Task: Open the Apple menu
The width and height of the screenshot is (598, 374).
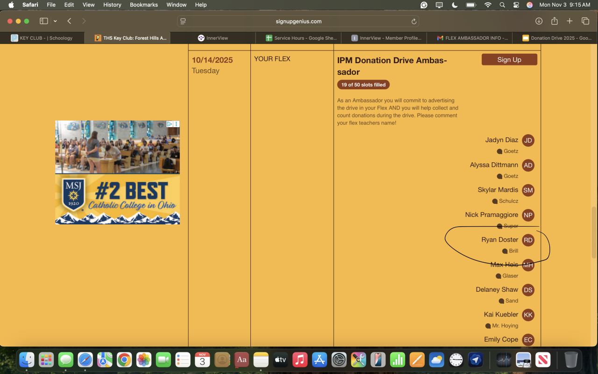Action: [11, 5]
